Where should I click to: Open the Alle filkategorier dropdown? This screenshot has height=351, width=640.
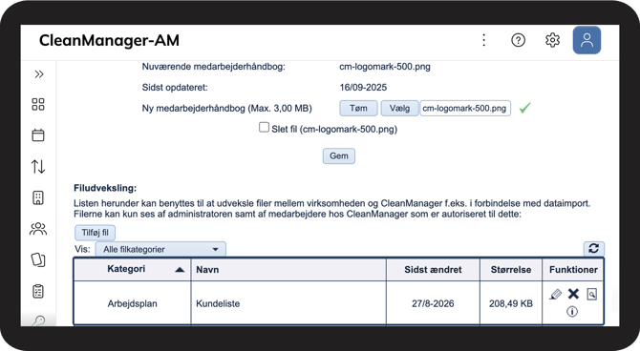click(x=160, y=249)
